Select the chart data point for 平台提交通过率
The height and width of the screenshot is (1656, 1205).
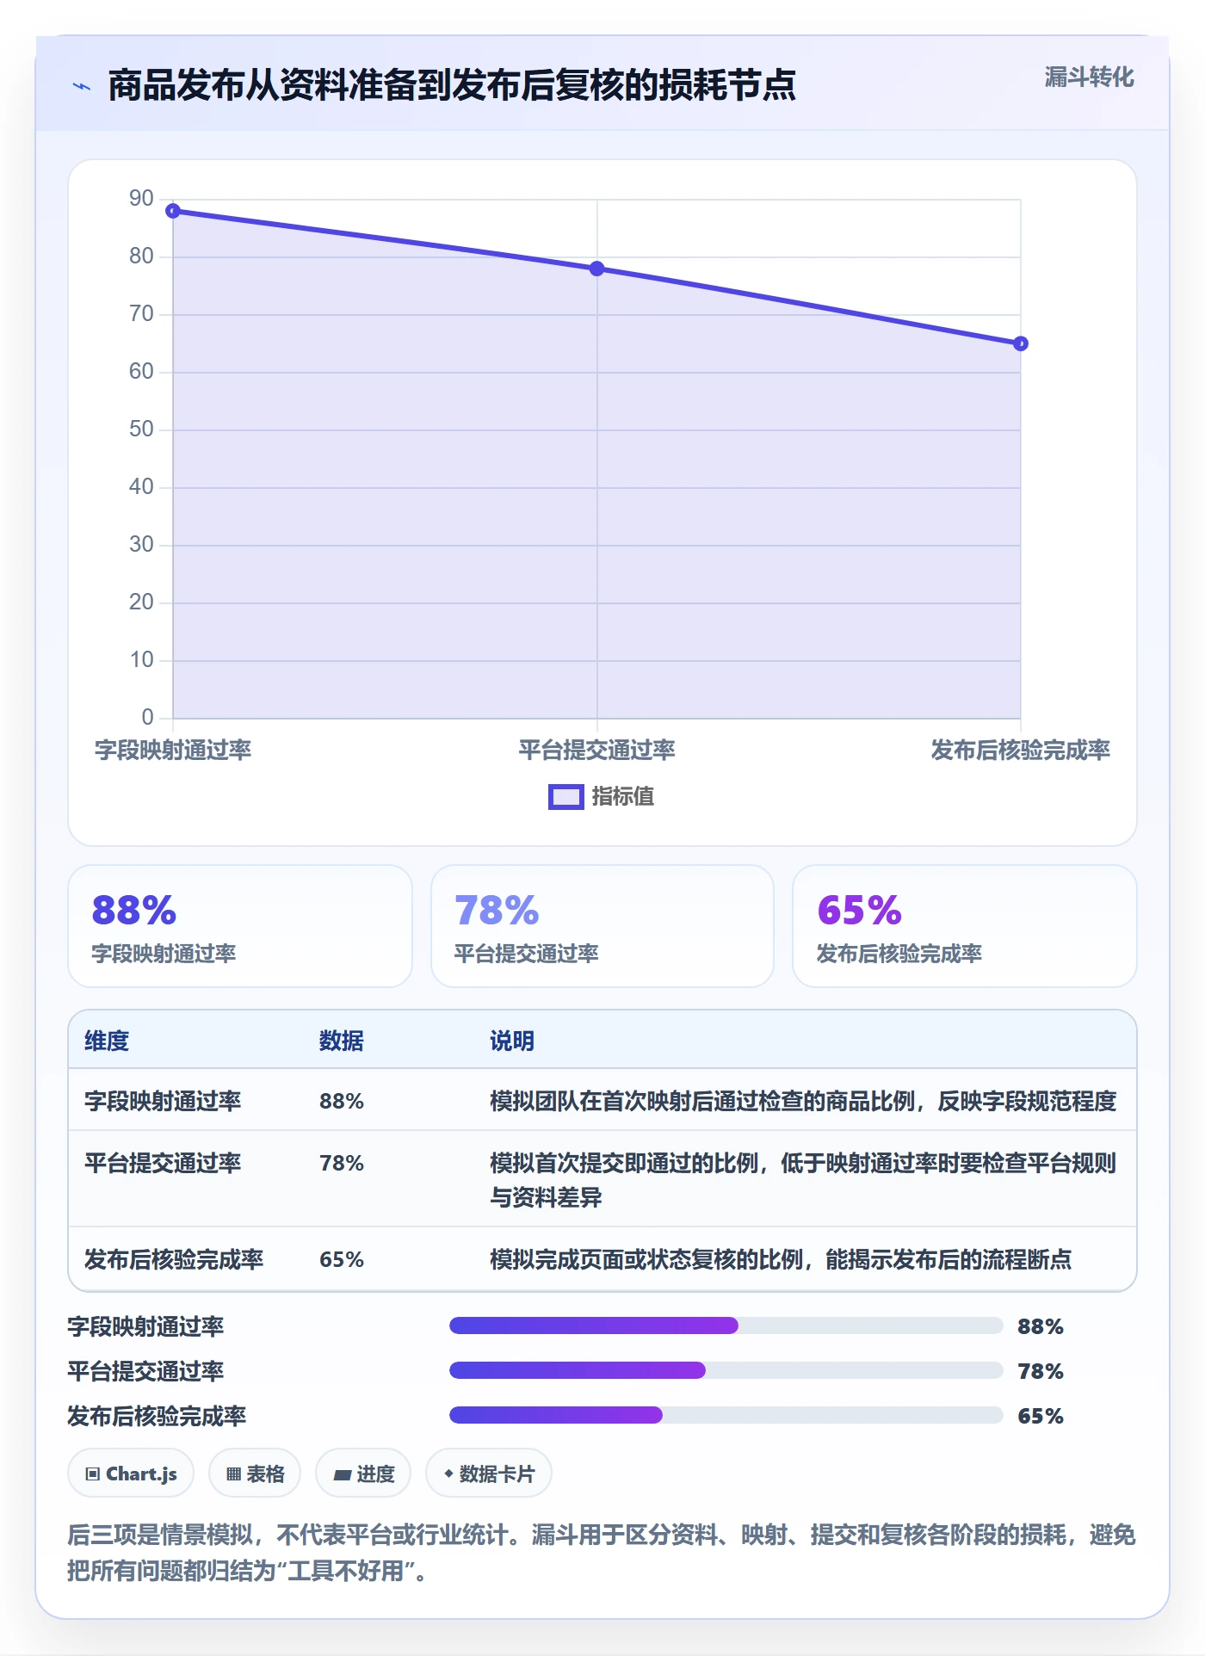(x=597, y=269)
